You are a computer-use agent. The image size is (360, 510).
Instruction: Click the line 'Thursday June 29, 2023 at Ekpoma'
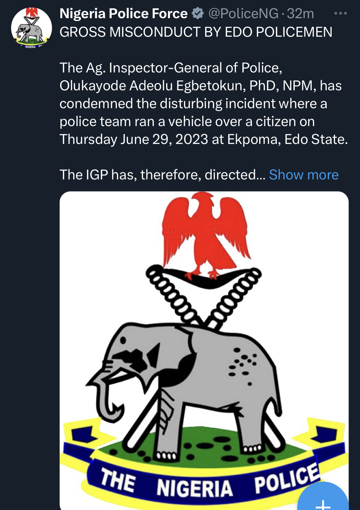click(x=203, y=139)
